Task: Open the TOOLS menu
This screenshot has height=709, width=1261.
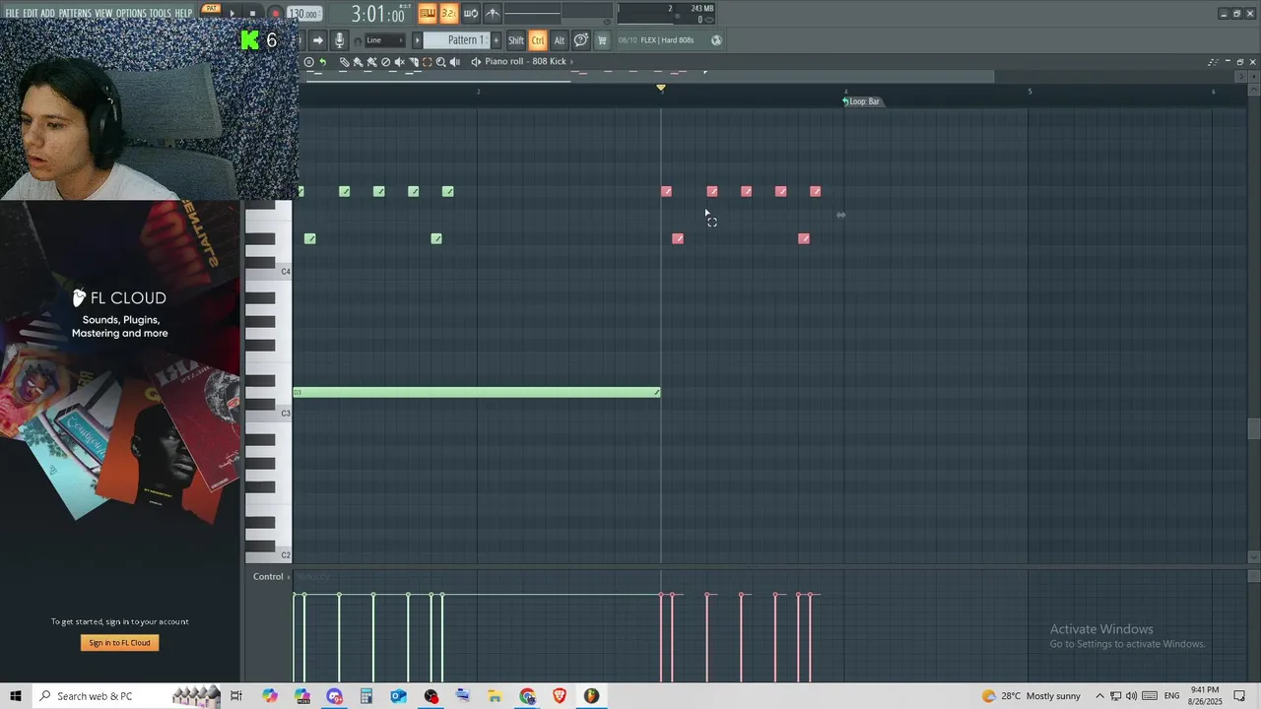Action: (x=160, y=14)
